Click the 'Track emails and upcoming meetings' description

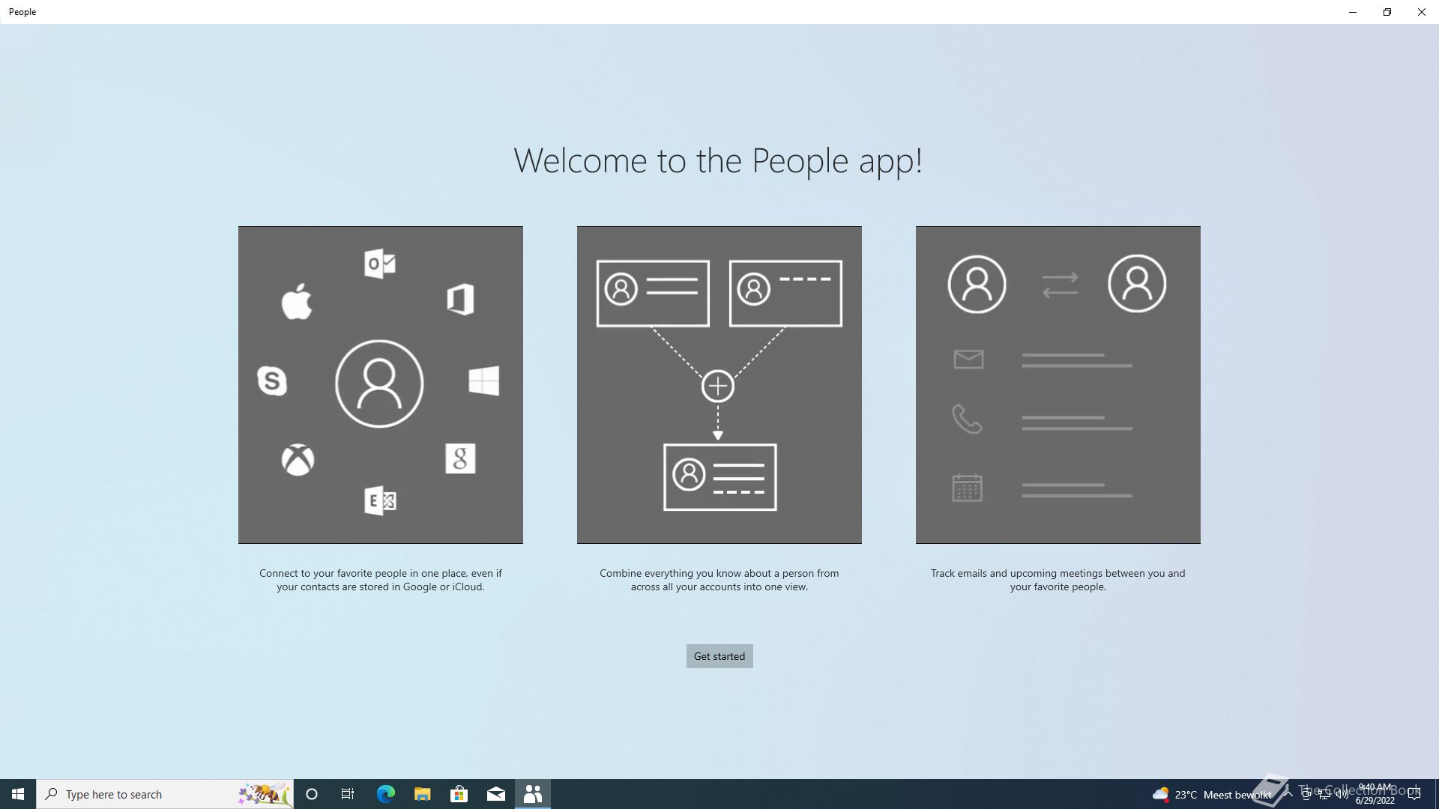click(1058, 580)
